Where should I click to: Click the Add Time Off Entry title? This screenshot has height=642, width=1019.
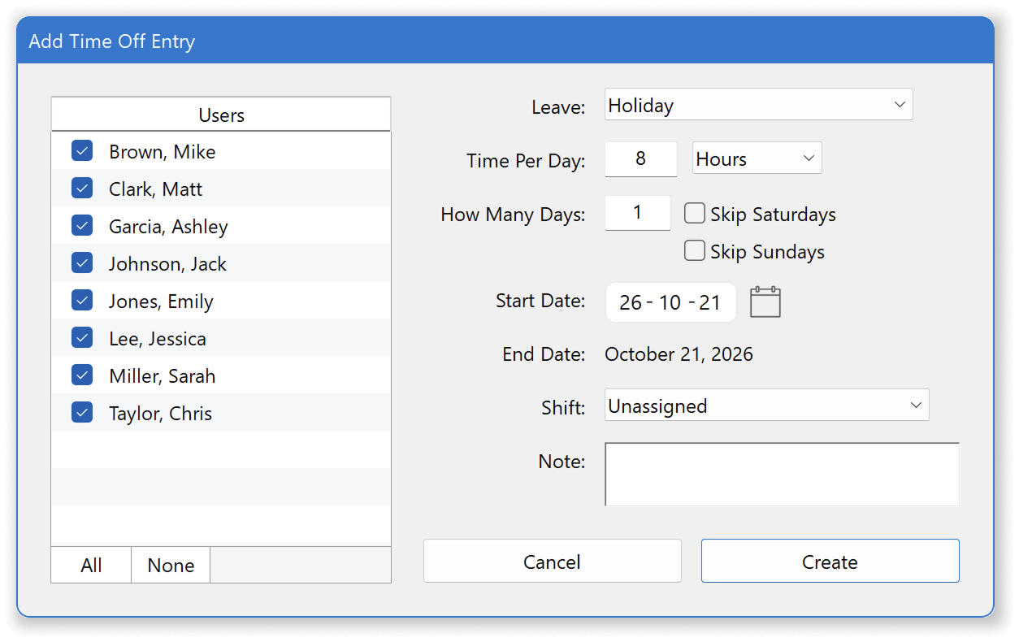pyautogui.click(x=111, y=41)
